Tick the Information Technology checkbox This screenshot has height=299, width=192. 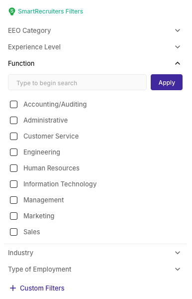click(x=14, y=184)
